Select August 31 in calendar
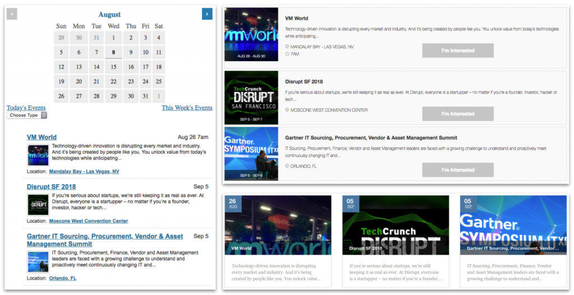 [146, 96]
